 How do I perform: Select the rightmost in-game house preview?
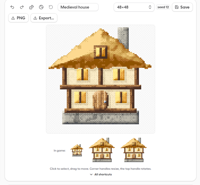[x=134, y=150]
